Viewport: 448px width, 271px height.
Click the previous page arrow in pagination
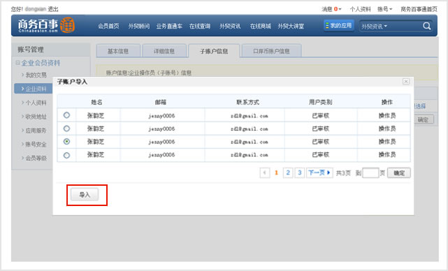click(x=265, y=173)
